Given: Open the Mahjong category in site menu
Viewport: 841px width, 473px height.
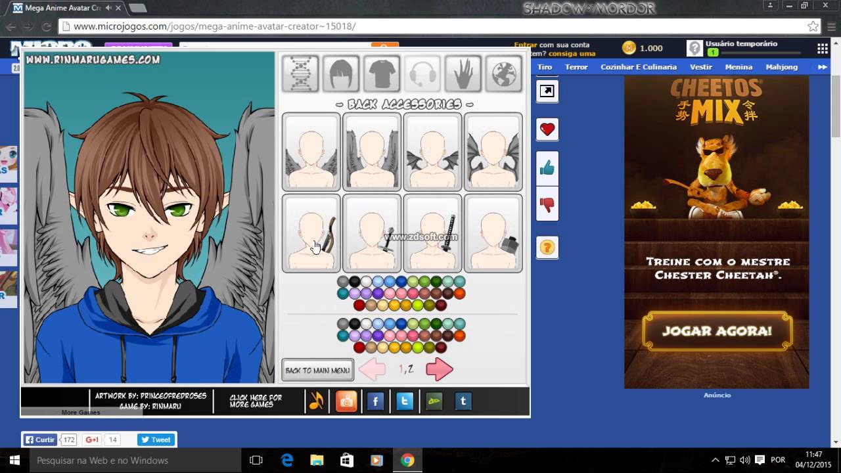Looking at the screenshot, I should pyautogui.click(x=781, y=67).
